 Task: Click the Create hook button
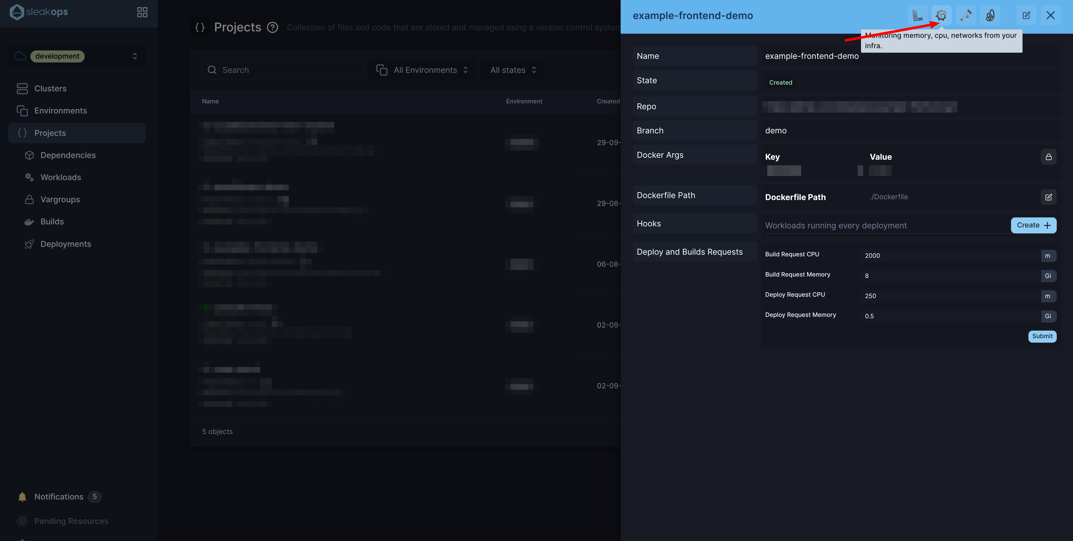coord(1033,225)
